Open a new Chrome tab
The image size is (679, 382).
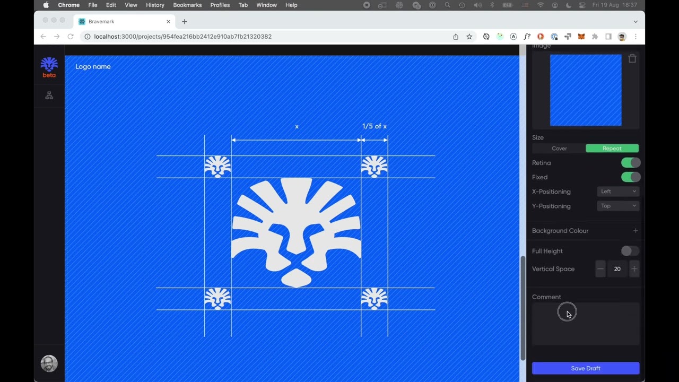click(185, 22)
